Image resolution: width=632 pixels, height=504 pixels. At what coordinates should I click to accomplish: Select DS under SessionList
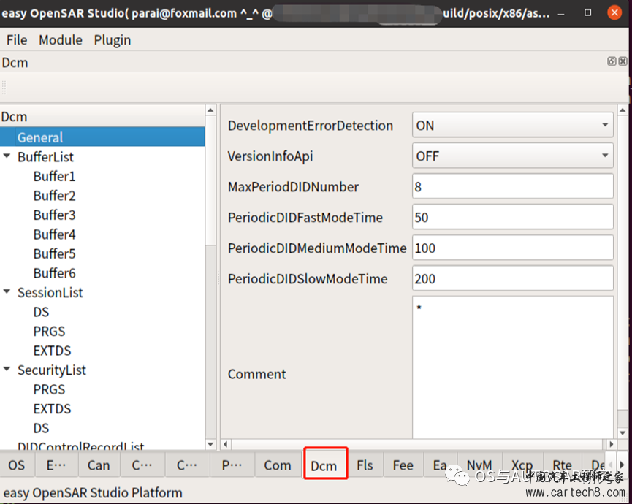point(41,312)
